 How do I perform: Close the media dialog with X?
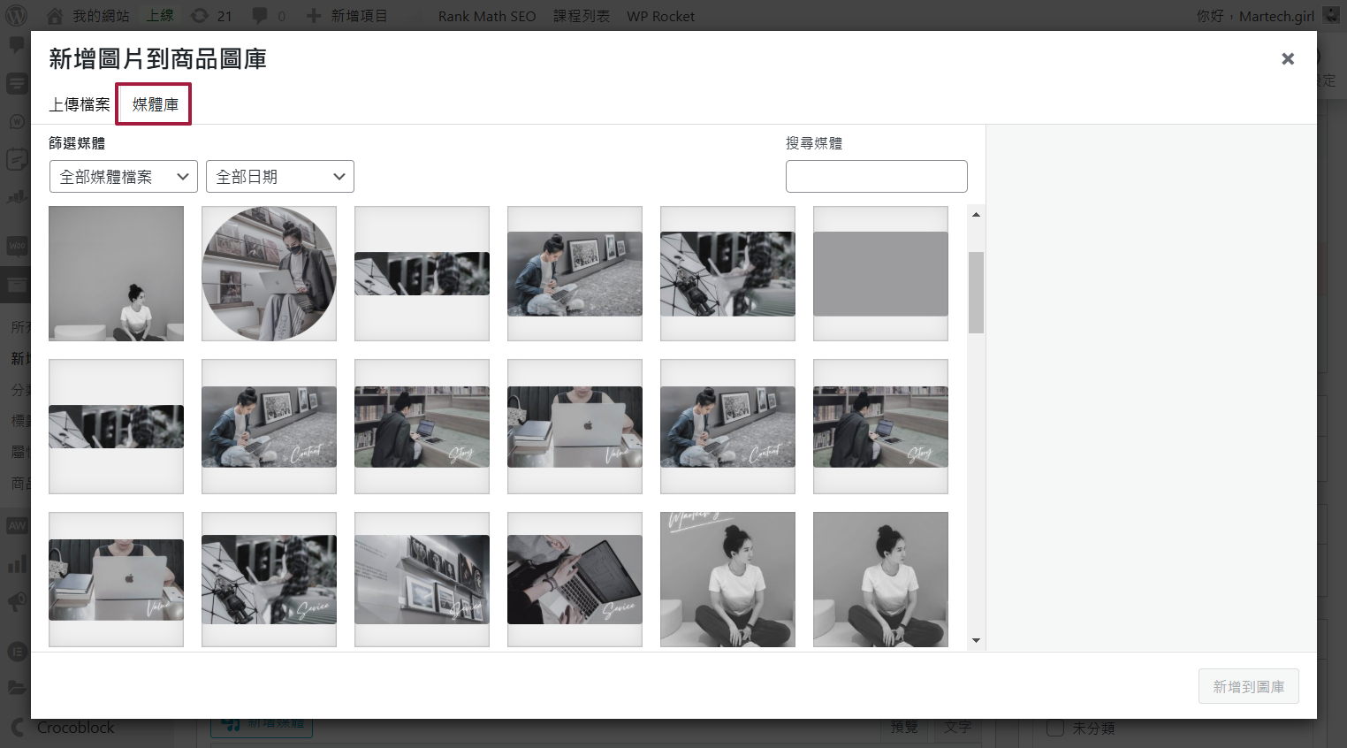[1288, 59]
